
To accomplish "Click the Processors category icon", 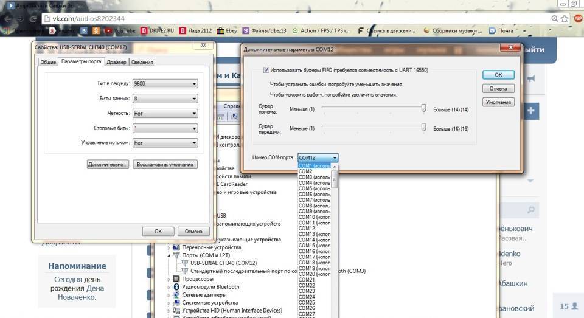I will pyautogui.click(x=176, y=278).
